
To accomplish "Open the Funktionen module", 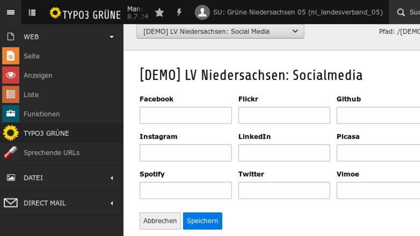I will pos(42,114).
